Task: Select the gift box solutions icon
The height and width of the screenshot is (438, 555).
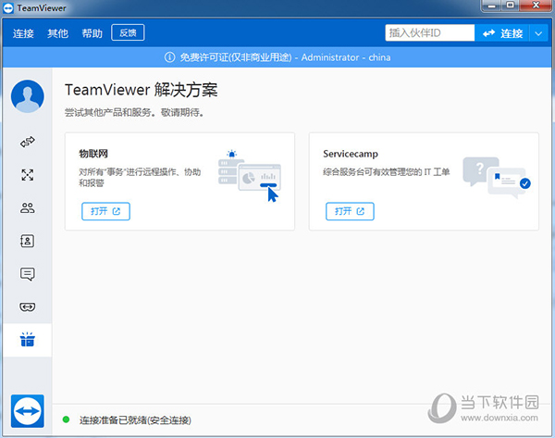Action: tap(27, 340)
